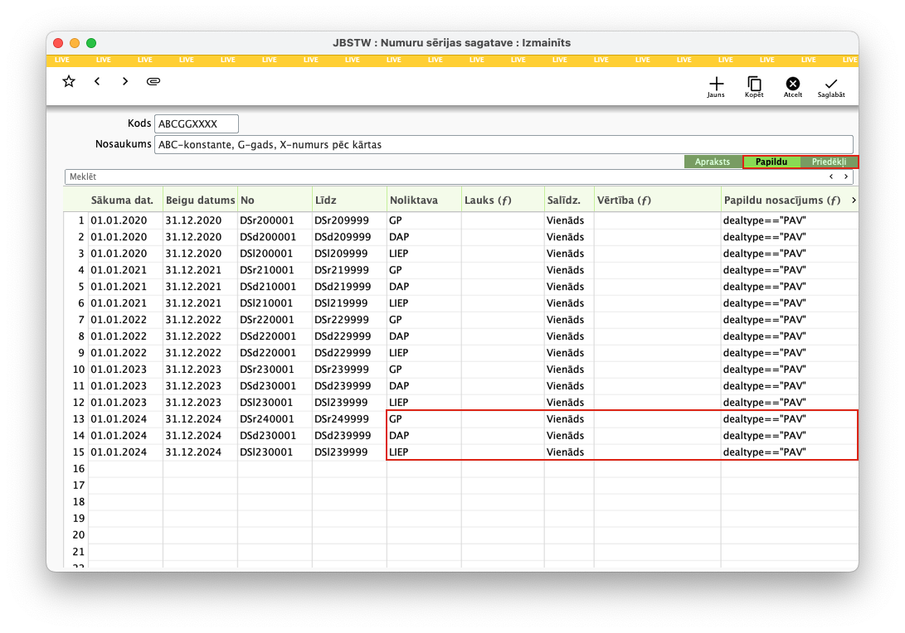
Task: Select cell DSr240001 in row 13
Action: click(x=275, y=419)
